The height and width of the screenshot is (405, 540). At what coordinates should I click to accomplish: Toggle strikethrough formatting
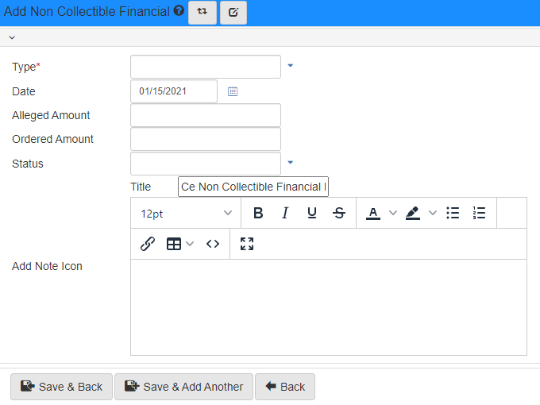click(339, 213)
